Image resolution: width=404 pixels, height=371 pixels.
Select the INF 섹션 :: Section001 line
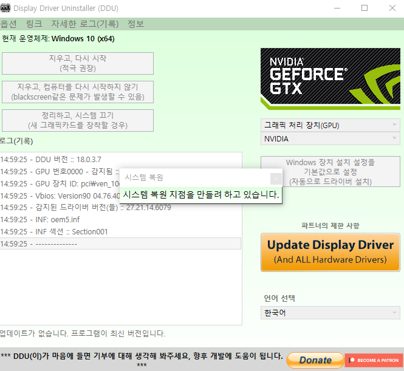point(120,232)
